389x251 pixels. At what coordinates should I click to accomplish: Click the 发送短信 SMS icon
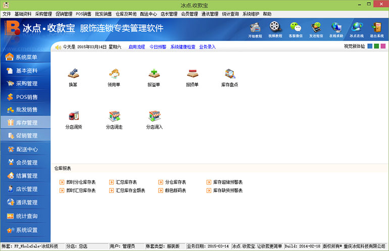[316, 30]
